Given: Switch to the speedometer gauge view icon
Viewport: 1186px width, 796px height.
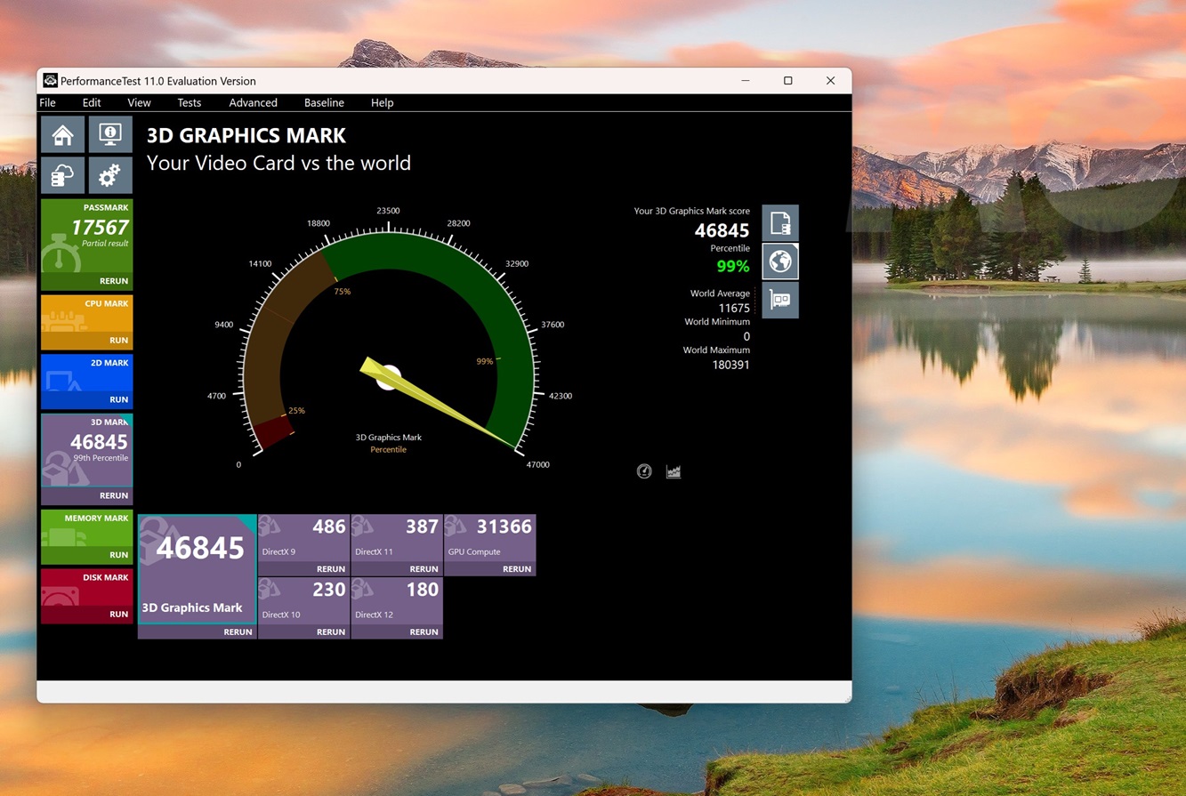Looking at the screenshot, I should [644, 471].
